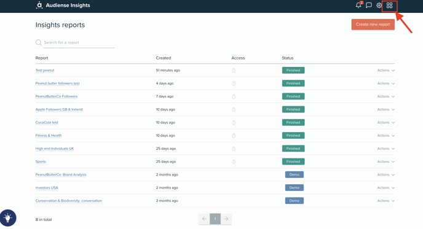Open the Sports report link
Viewport: 423px width, 229px height.
pos(41,161)
